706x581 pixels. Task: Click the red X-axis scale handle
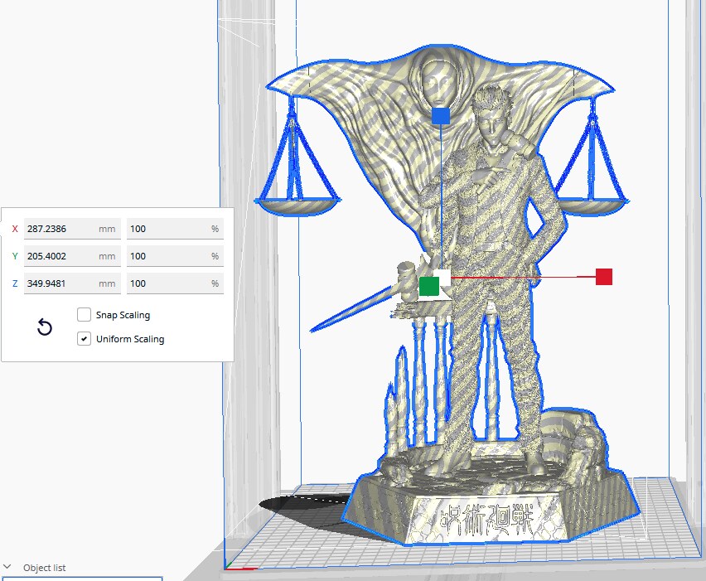[604, 277]
